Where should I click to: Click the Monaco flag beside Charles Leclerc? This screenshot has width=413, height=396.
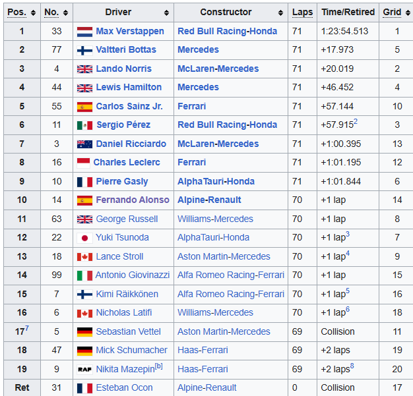tap(83, 163)
